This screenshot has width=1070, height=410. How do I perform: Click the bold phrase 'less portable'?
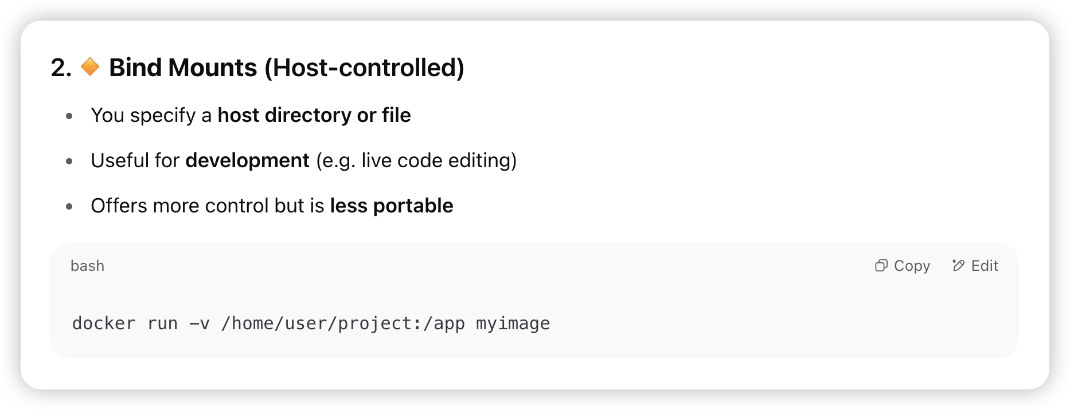392,206
